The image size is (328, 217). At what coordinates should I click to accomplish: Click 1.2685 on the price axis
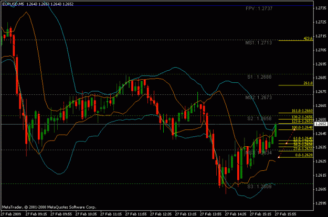click(x=321, y=78)
